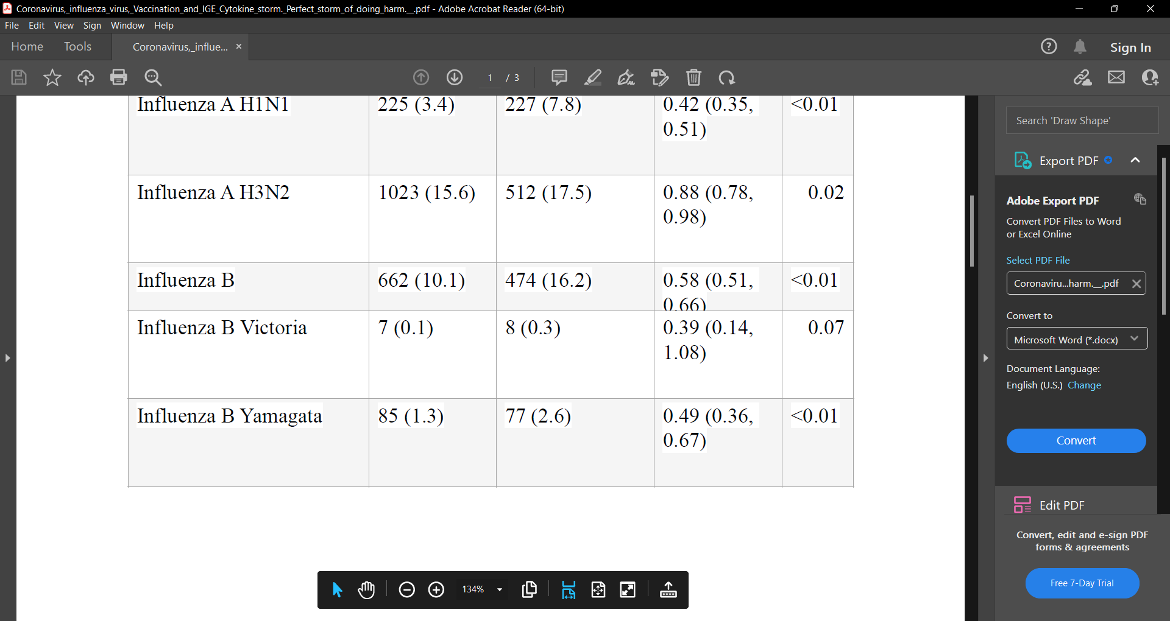
Task: Share a link using the link icon
Action: [1083, 77]
